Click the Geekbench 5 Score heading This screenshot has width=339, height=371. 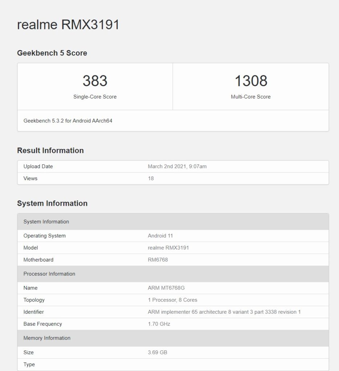tap(52, 53)
